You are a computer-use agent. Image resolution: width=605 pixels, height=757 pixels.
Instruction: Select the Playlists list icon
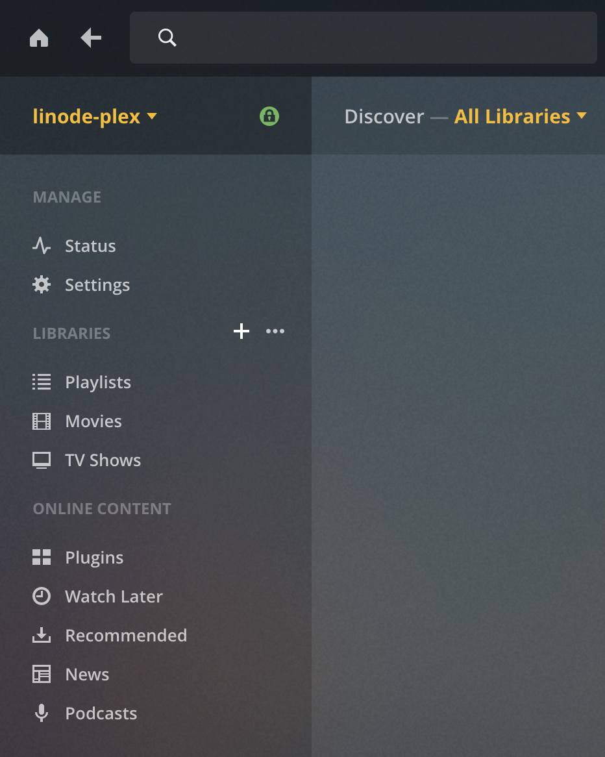(42, 382)
